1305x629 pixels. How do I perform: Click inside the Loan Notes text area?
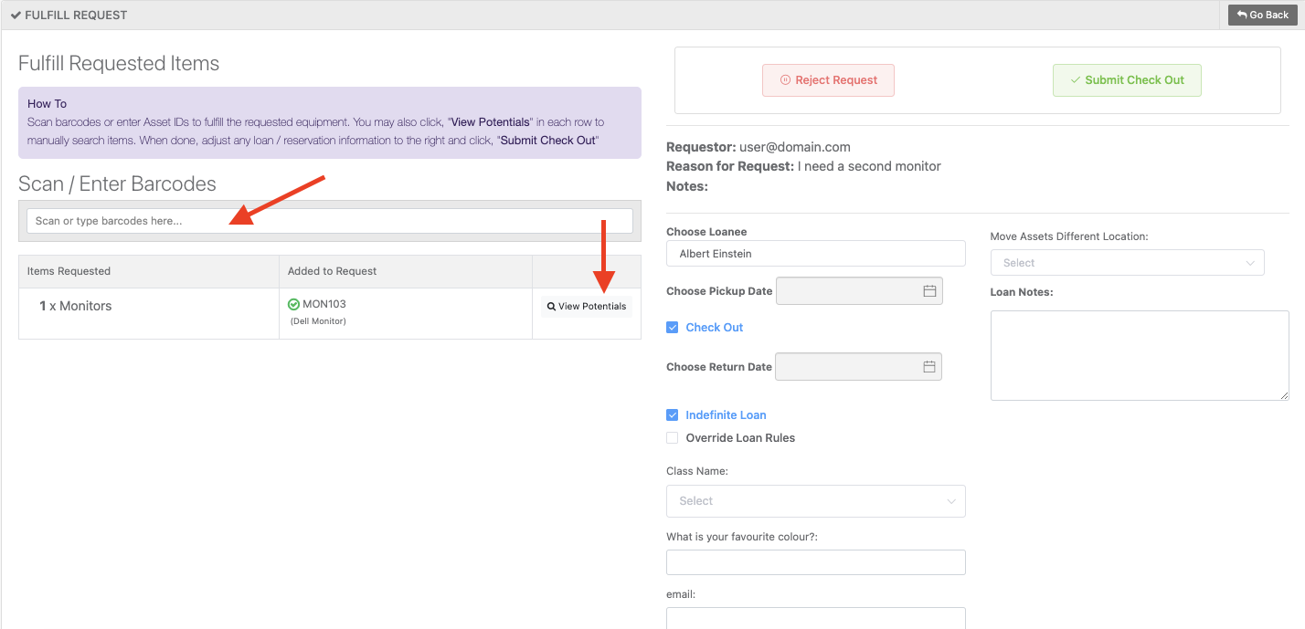pos(1139,354)
